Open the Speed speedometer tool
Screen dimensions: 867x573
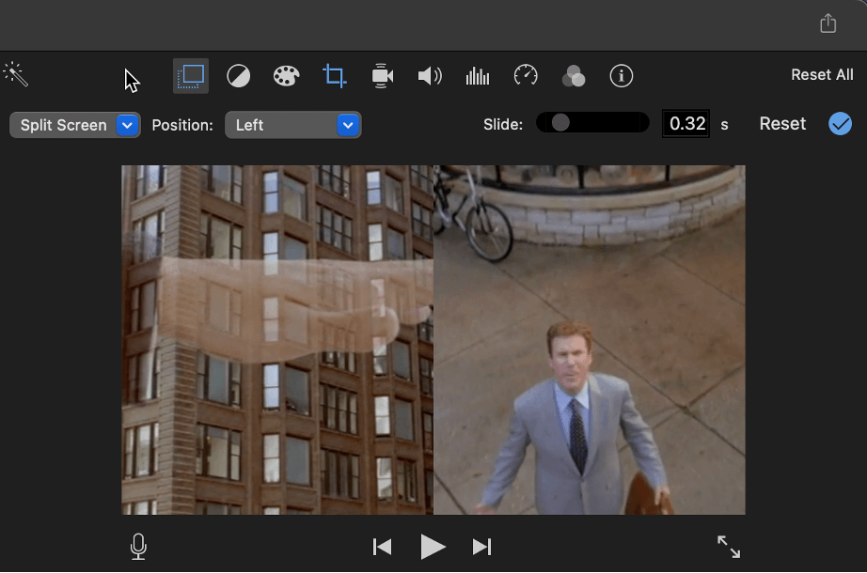pos(526,75)
